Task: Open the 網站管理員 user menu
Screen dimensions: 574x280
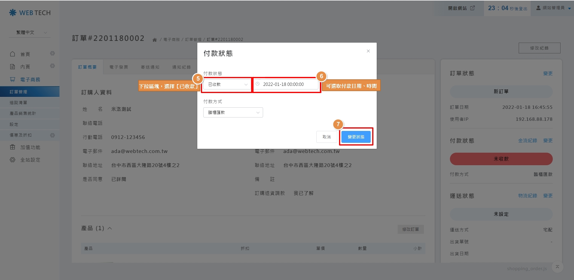Action: (553, 8)
